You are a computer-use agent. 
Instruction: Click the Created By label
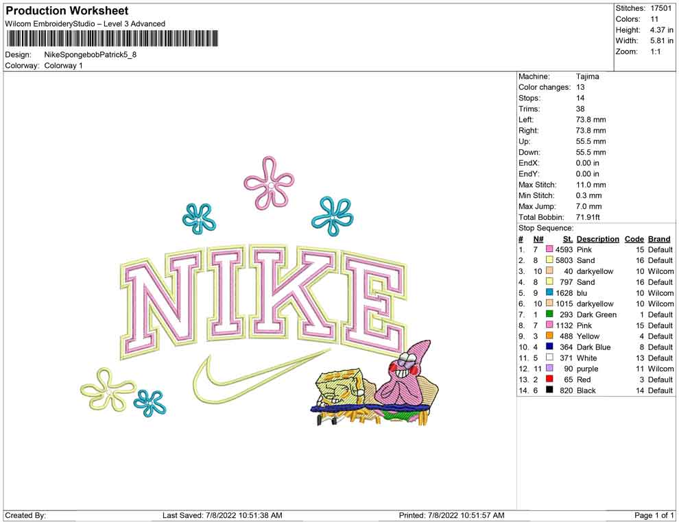coord(25,515)
